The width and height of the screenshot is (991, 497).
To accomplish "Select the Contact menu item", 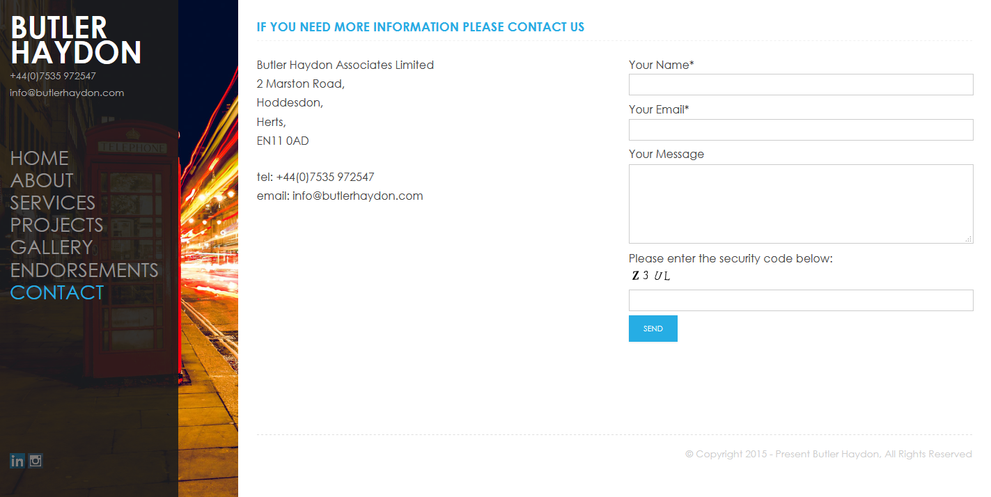I will (57, 292).
